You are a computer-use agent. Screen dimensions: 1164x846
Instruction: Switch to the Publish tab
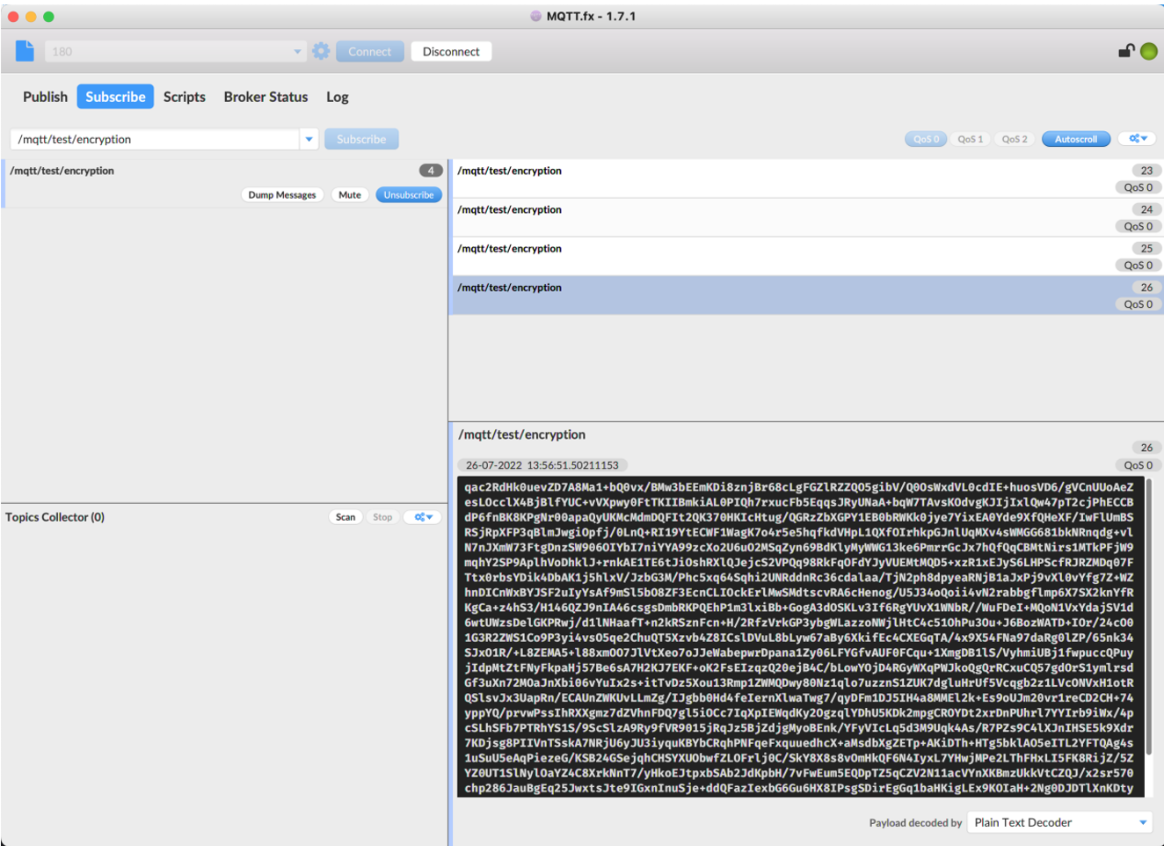click(45, 97)
